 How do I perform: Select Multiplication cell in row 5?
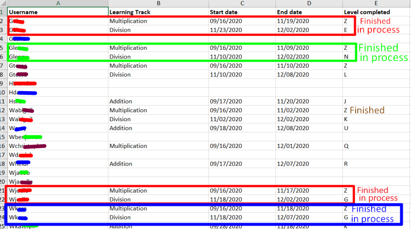158,48
